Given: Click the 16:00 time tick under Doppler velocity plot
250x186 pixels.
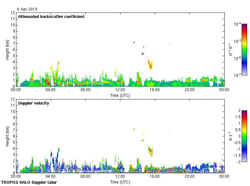Looking at the screenshot, I should tap(155, 176).
